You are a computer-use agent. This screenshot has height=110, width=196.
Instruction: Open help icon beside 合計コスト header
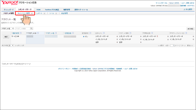[x=104, y=33]
